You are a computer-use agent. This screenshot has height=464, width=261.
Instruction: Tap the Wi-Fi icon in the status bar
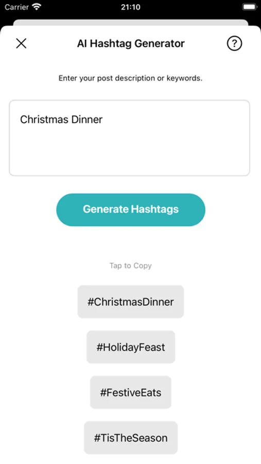pyautogui.click(x=37, y=7)
